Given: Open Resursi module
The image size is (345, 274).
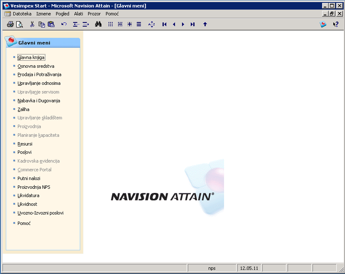Looking at the screenshot, I should click(25, 144).
